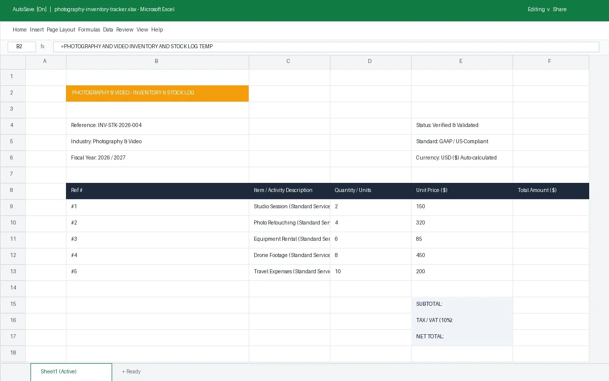Open the Insert ribbon tab
This screenshot has width=609, height=381.
[x=37, y=30]
